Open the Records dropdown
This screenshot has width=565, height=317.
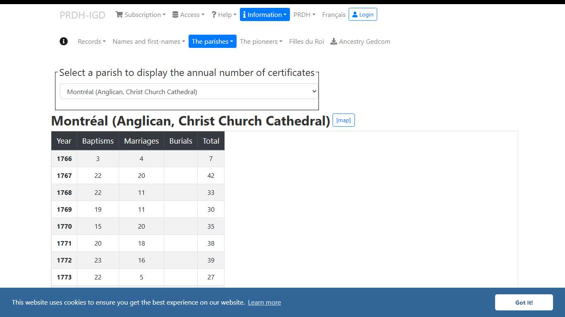91,41
